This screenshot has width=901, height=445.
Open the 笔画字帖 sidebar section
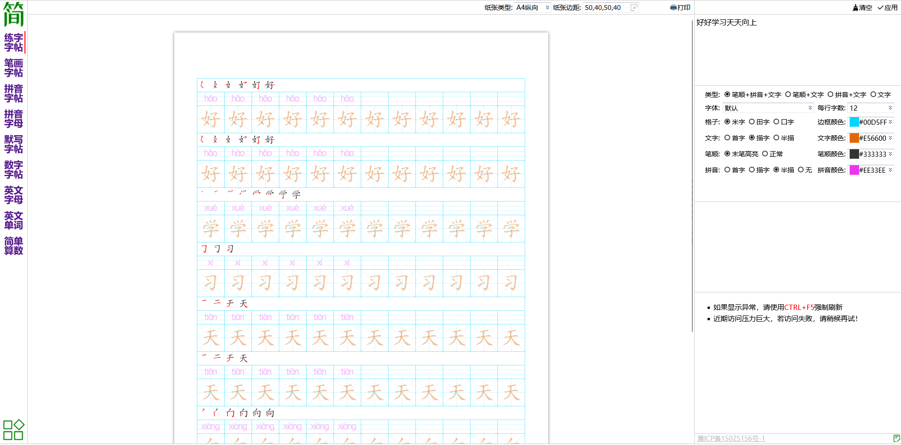(14, 68)
